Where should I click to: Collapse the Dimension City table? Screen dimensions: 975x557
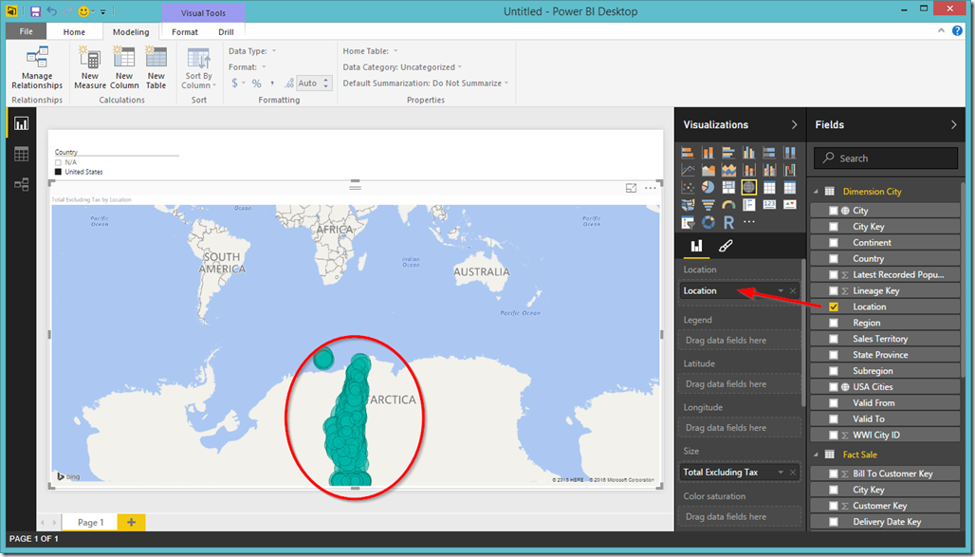(816, 192)
